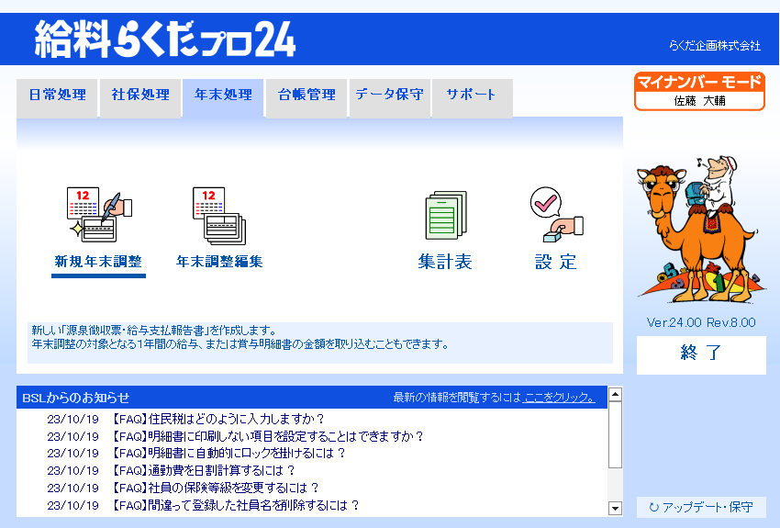Select the 年末処理 tab
Screen dimensions: 780x528
pyautogui.click(x=223, y=97)
